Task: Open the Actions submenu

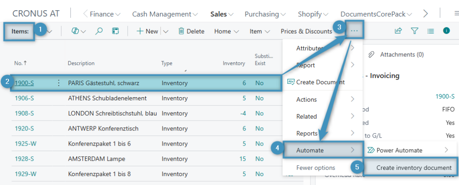Action: [x=323, y=99]
